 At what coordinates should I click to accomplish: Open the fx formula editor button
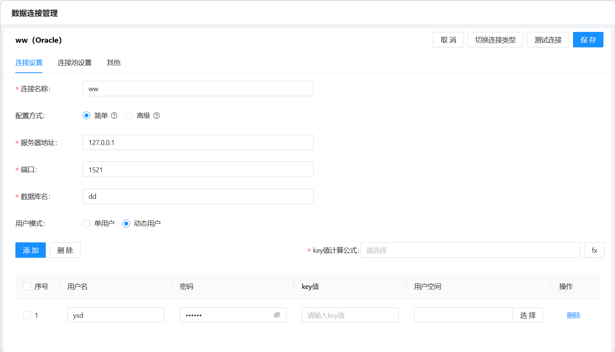coord(594,250)
